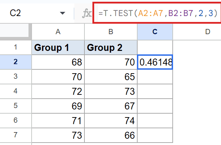Click the select-all corner box
Image resolution: width=221 pixels, height=145 pixels.
14,30
